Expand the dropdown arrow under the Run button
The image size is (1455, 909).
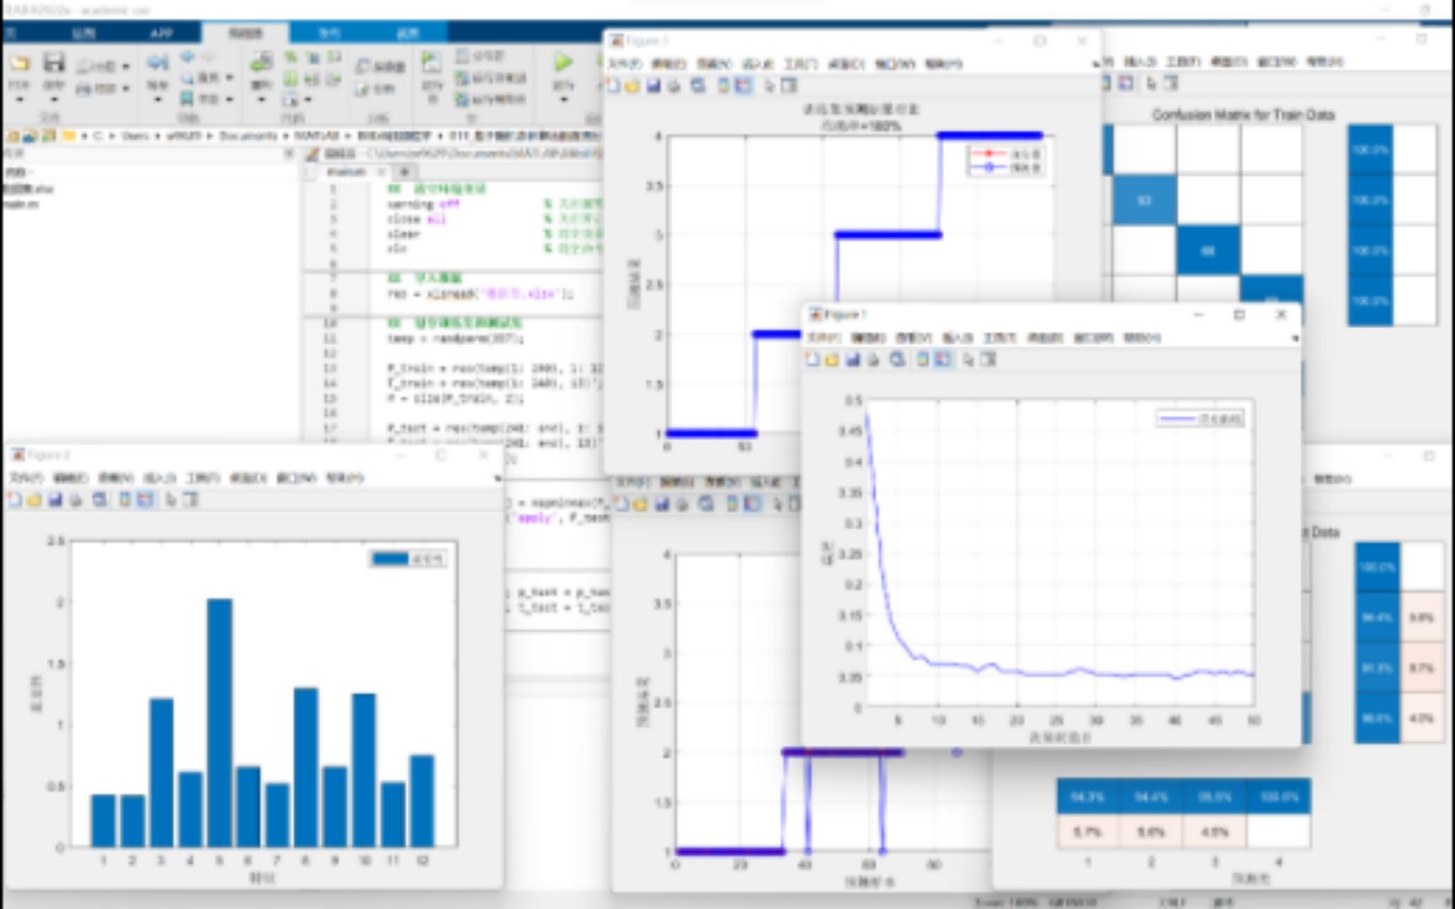563,100
